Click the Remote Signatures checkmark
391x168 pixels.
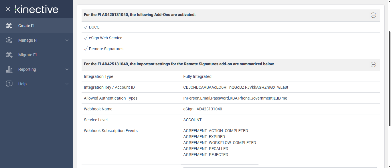(86, 49)
